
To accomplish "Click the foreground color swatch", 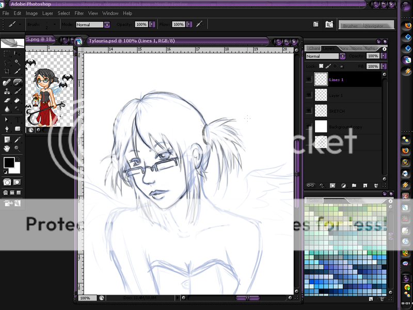I will tap(9, 163).
